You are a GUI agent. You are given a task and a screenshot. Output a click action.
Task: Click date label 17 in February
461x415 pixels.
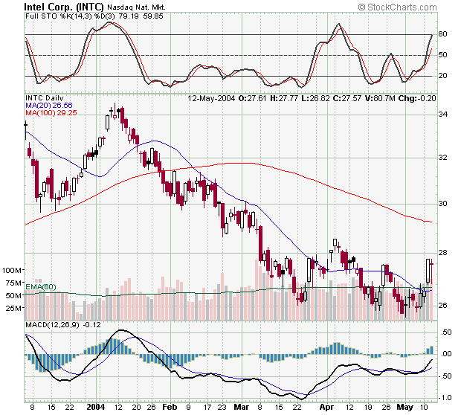207,407
